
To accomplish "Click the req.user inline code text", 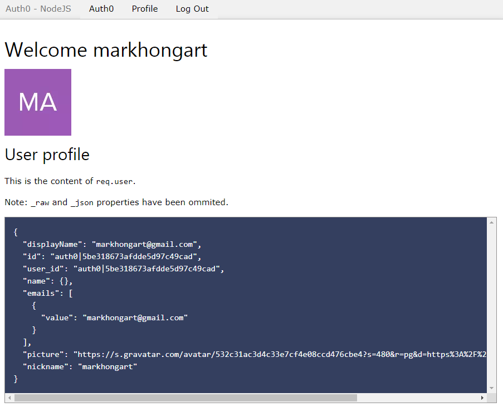I will (115, 181).
